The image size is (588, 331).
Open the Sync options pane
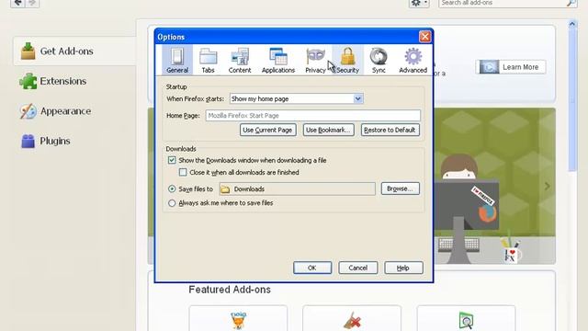point(379,60)
